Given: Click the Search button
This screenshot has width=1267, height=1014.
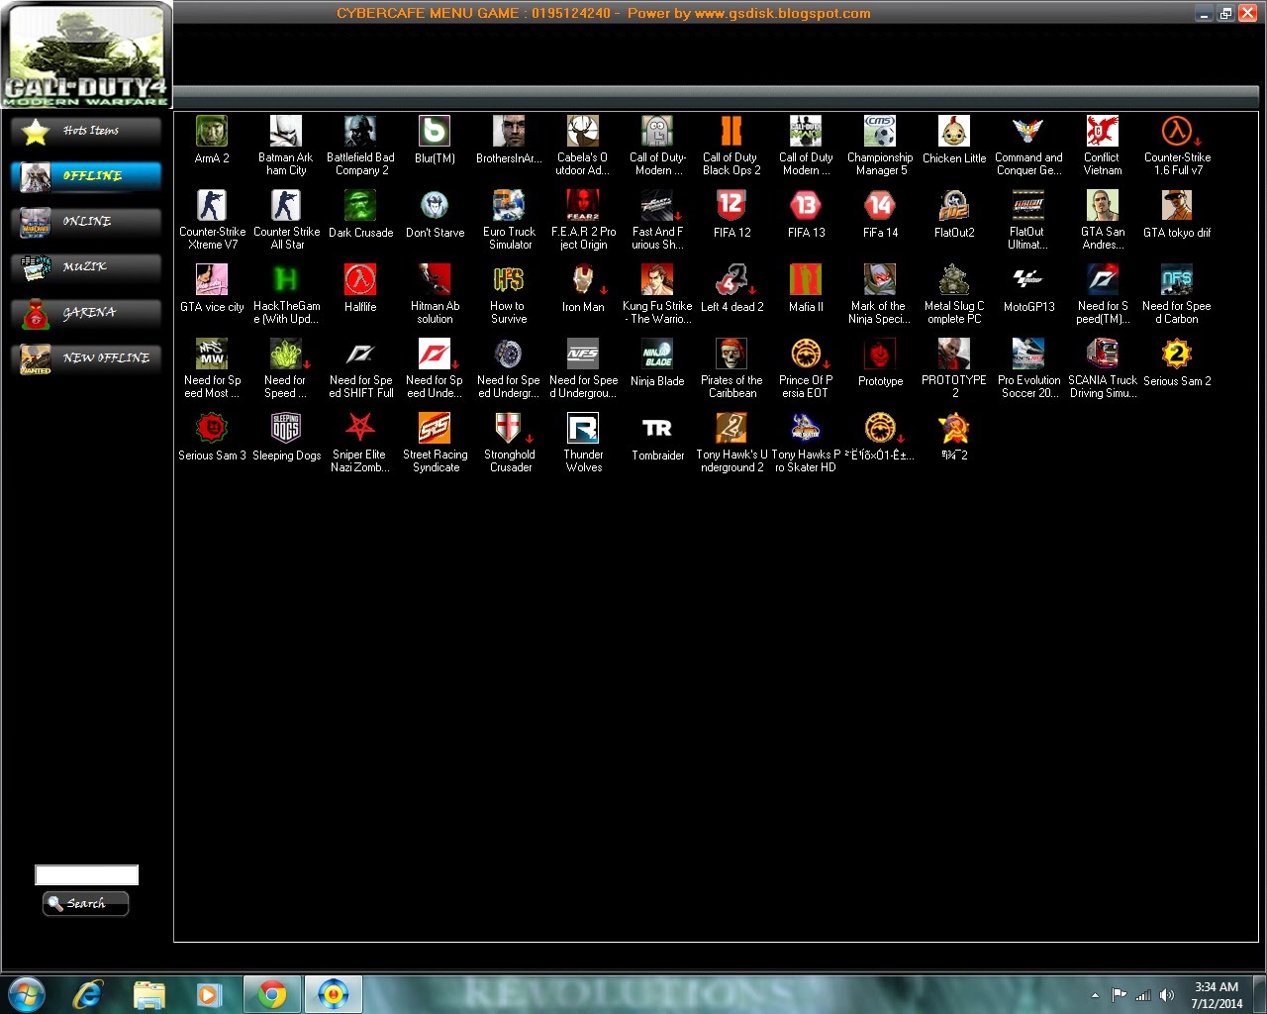Looking at the screenshot, I should [x=86, y=903].
